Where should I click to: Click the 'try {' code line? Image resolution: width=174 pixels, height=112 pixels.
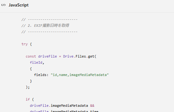coord(27,44)
